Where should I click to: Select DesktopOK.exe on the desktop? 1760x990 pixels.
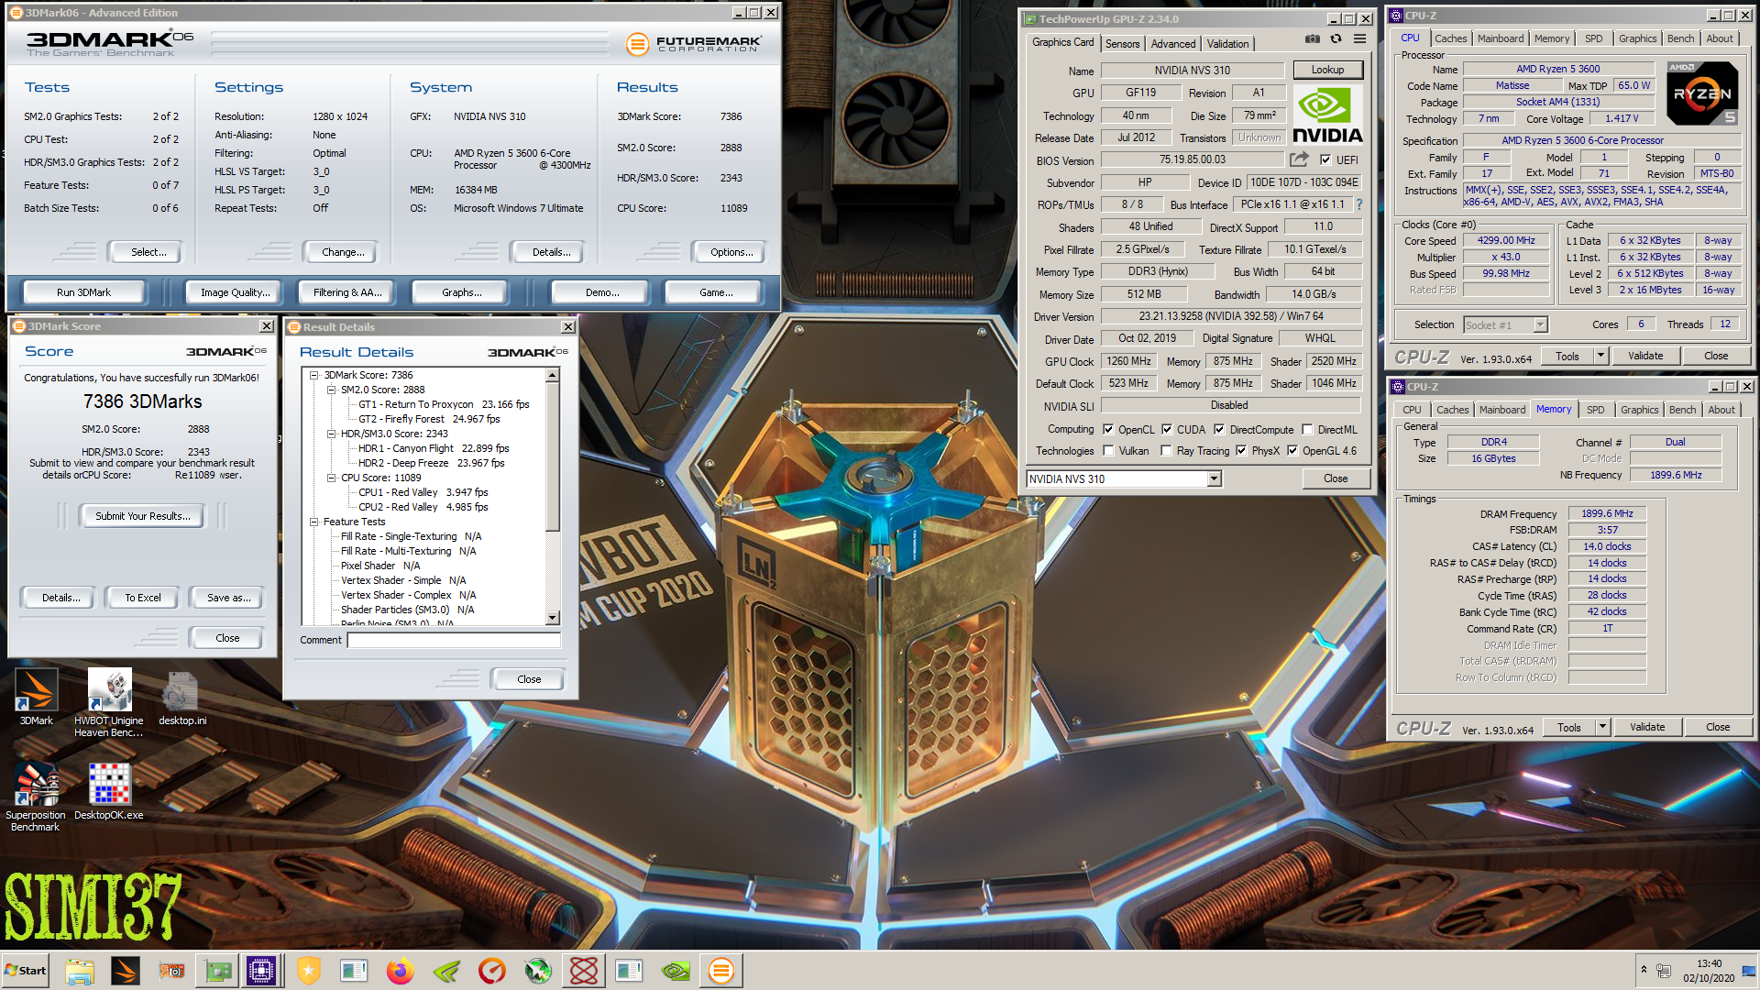click(109, 790)
